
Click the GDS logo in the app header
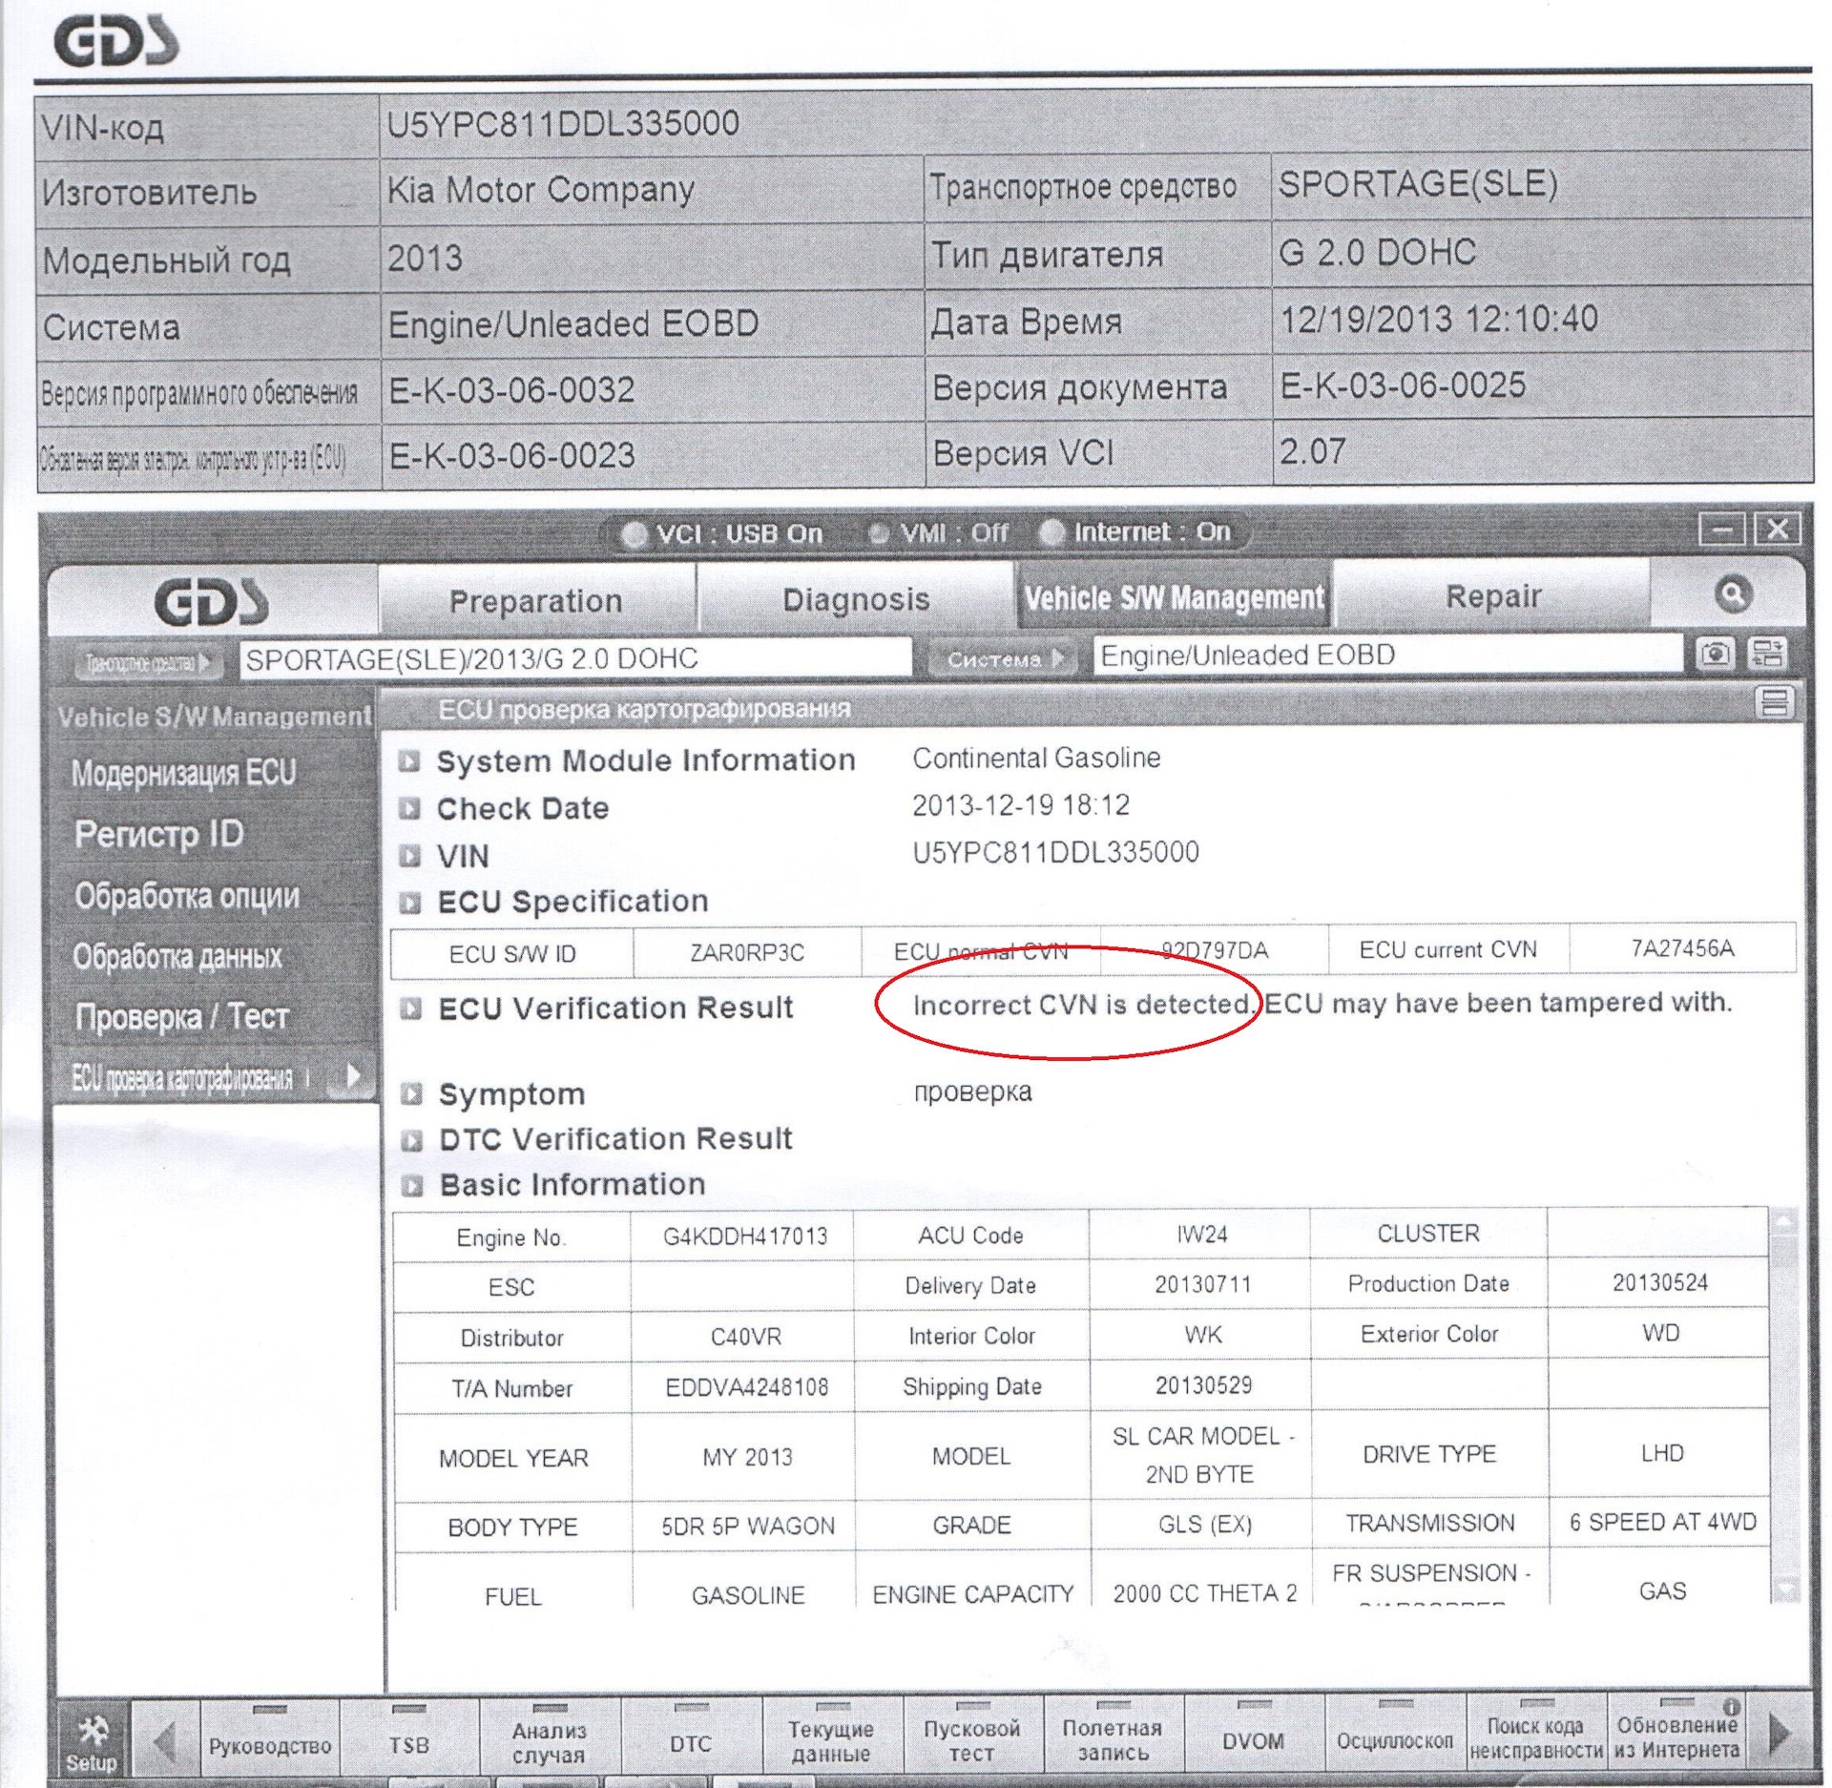212,601
